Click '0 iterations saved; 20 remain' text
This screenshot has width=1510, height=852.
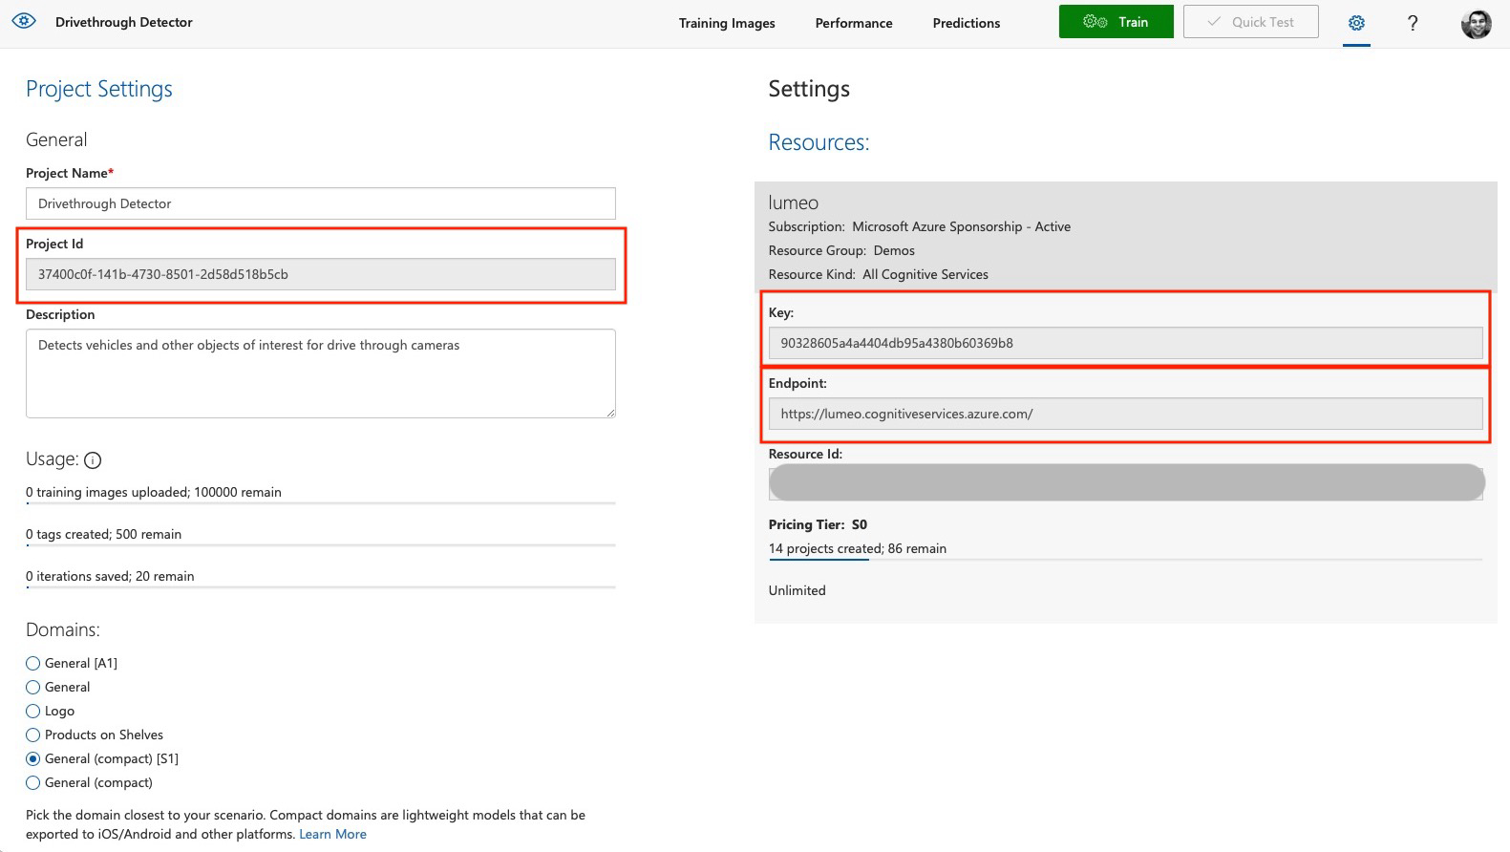coord(110,576)
